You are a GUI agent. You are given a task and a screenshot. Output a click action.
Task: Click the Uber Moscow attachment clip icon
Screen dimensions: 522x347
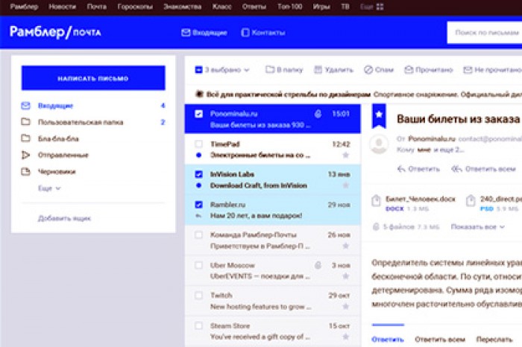(x=318, y=265)
